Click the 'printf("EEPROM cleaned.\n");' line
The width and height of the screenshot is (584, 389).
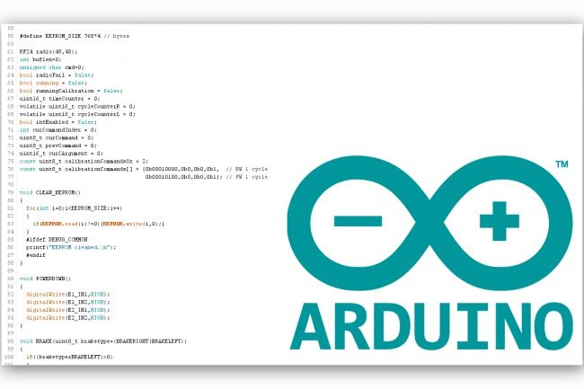(71, 247)
